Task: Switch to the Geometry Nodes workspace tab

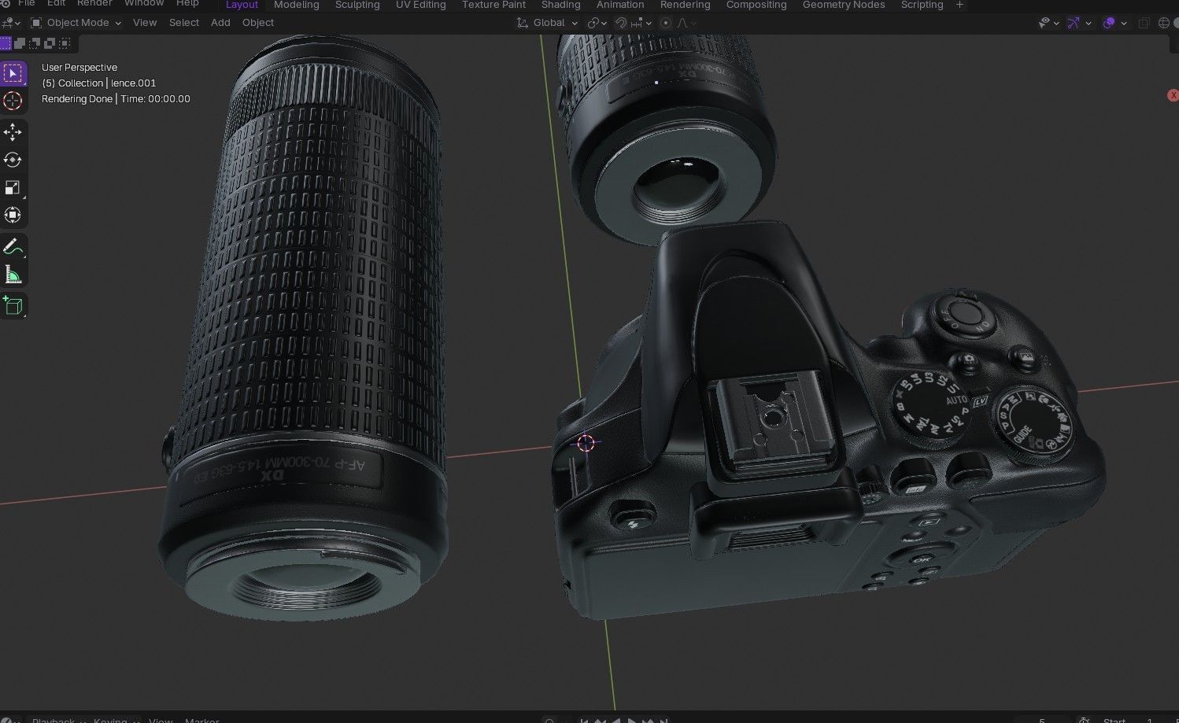Action: tap(844, 5)
